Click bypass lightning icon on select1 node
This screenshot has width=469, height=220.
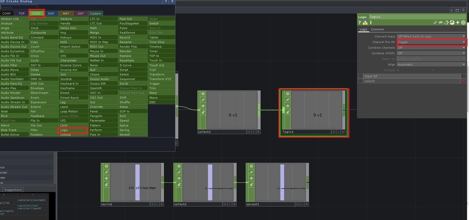point(179,172)
